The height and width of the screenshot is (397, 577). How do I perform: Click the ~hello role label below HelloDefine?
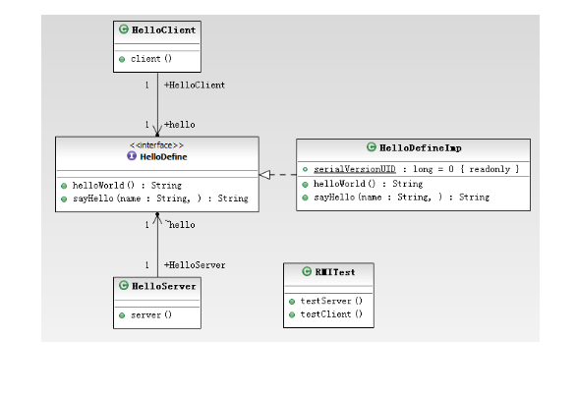click(180, 224)
